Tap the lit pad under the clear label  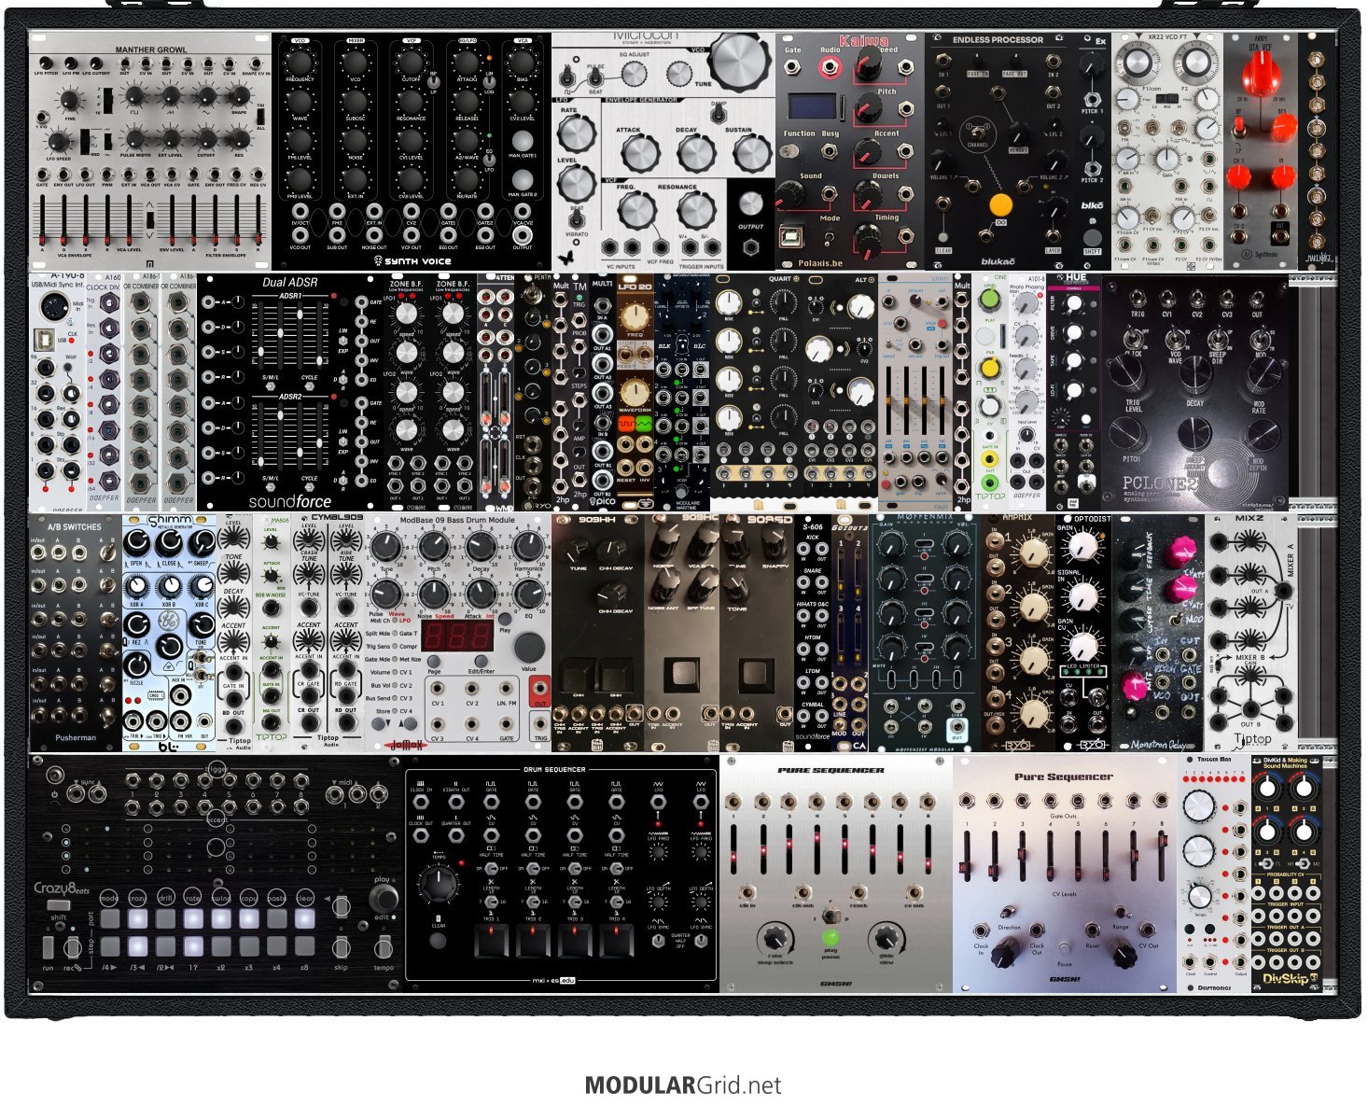(x=305, y=918)
